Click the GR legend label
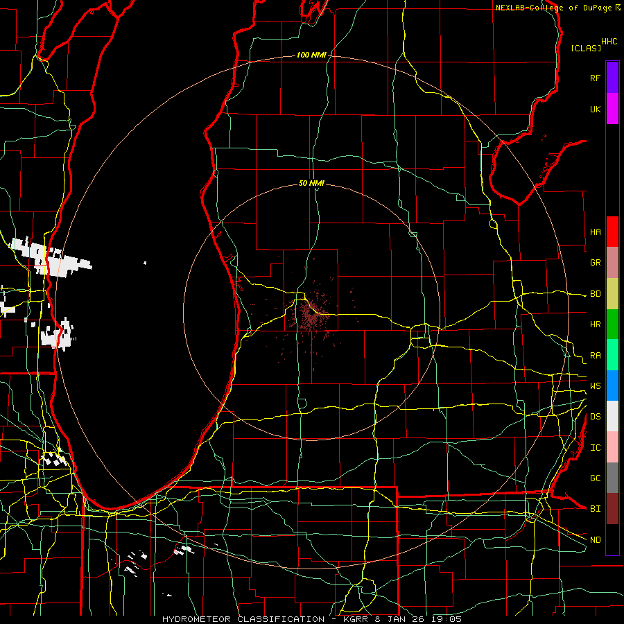Screen dimensions: 624x624 coord(596,263)
